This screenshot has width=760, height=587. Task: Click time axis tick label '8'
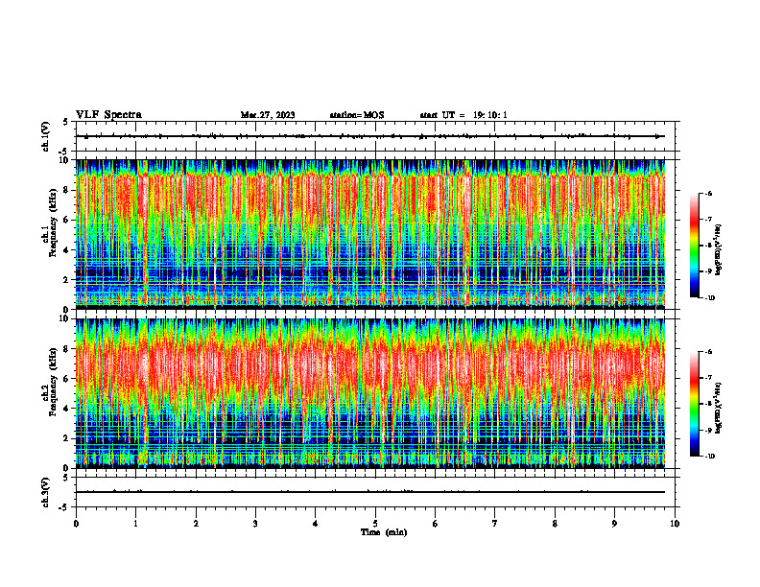click(555, 524)
